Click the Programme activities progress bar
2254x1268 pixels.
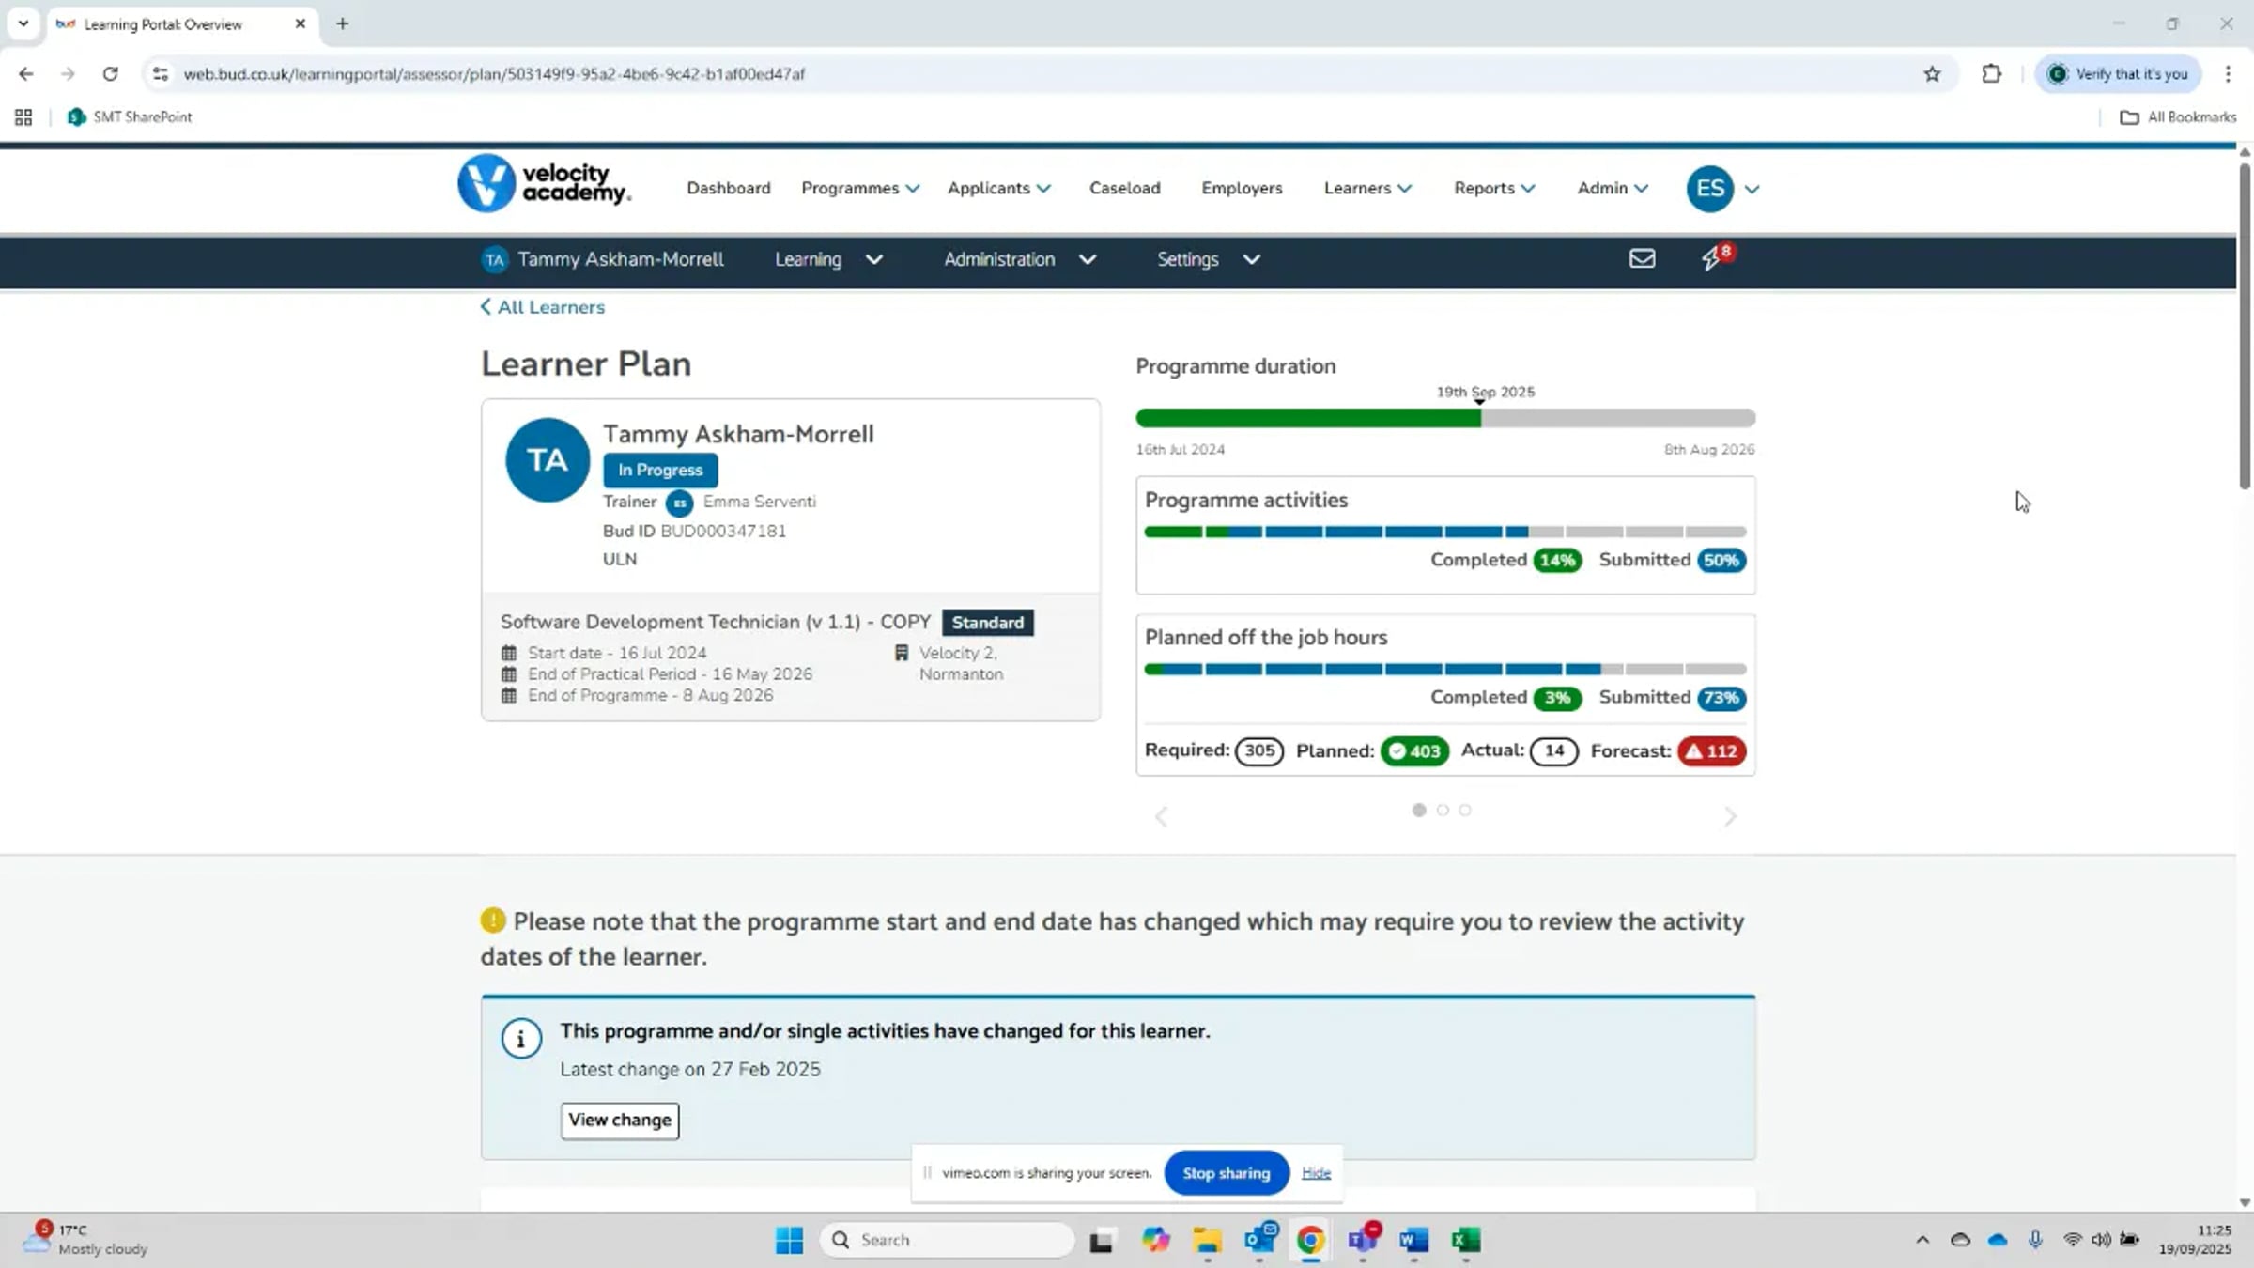point(1445,532)
